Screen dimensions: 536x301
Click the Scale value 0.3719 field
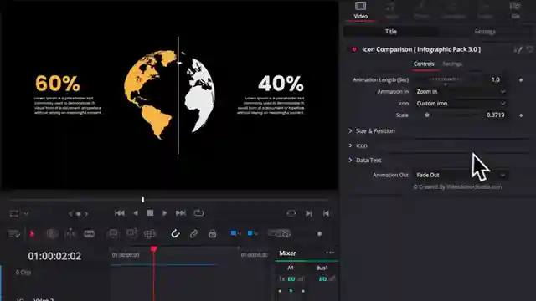(x=495, y=115)
